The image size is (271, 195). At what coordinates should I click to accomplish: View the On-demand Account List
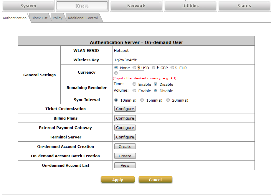point(125,166)
